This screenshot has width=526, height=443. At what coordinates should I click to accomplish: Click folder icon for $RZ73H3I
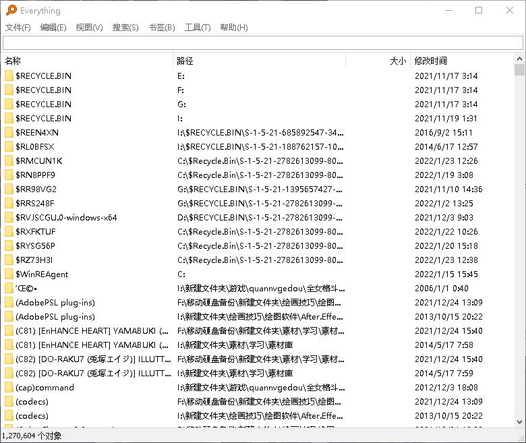9,260
